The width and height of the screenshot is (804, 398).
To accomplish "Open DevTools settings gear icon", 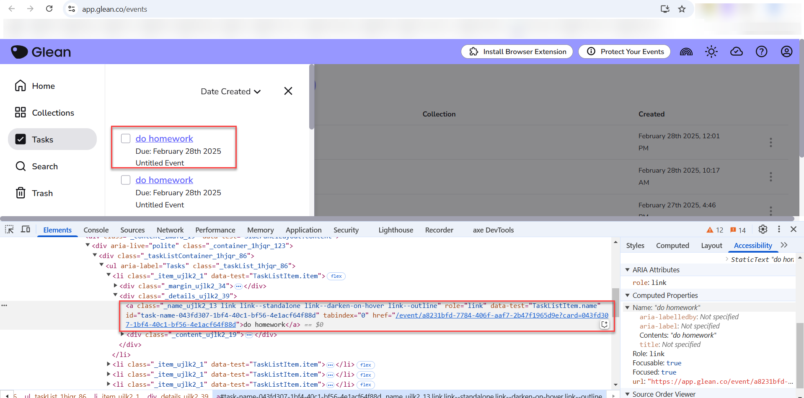I will pyautogui.click(x=763, y=229).
